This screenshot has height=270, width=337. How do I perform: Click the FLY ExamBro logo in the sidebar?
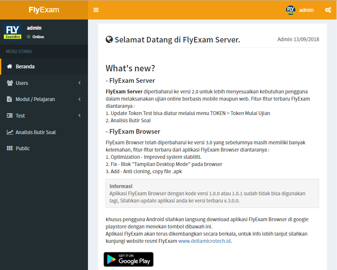(13, 32)
